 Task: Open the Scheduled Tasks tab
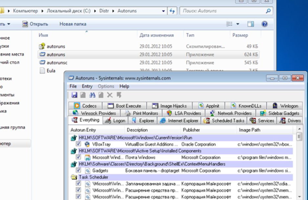224,121
